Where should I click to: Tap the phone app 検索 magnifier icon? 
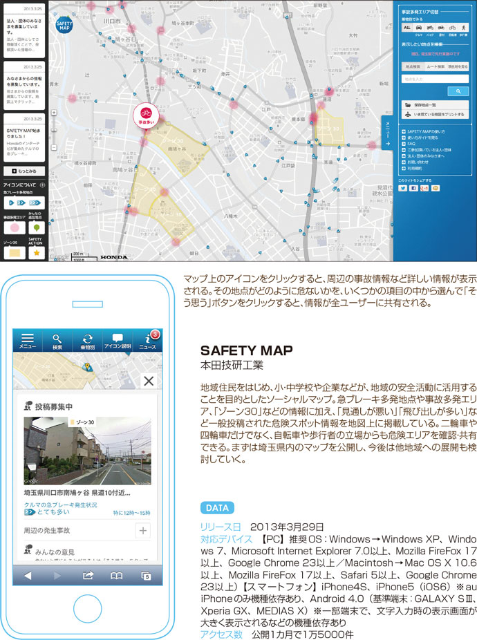pos(57,341)
